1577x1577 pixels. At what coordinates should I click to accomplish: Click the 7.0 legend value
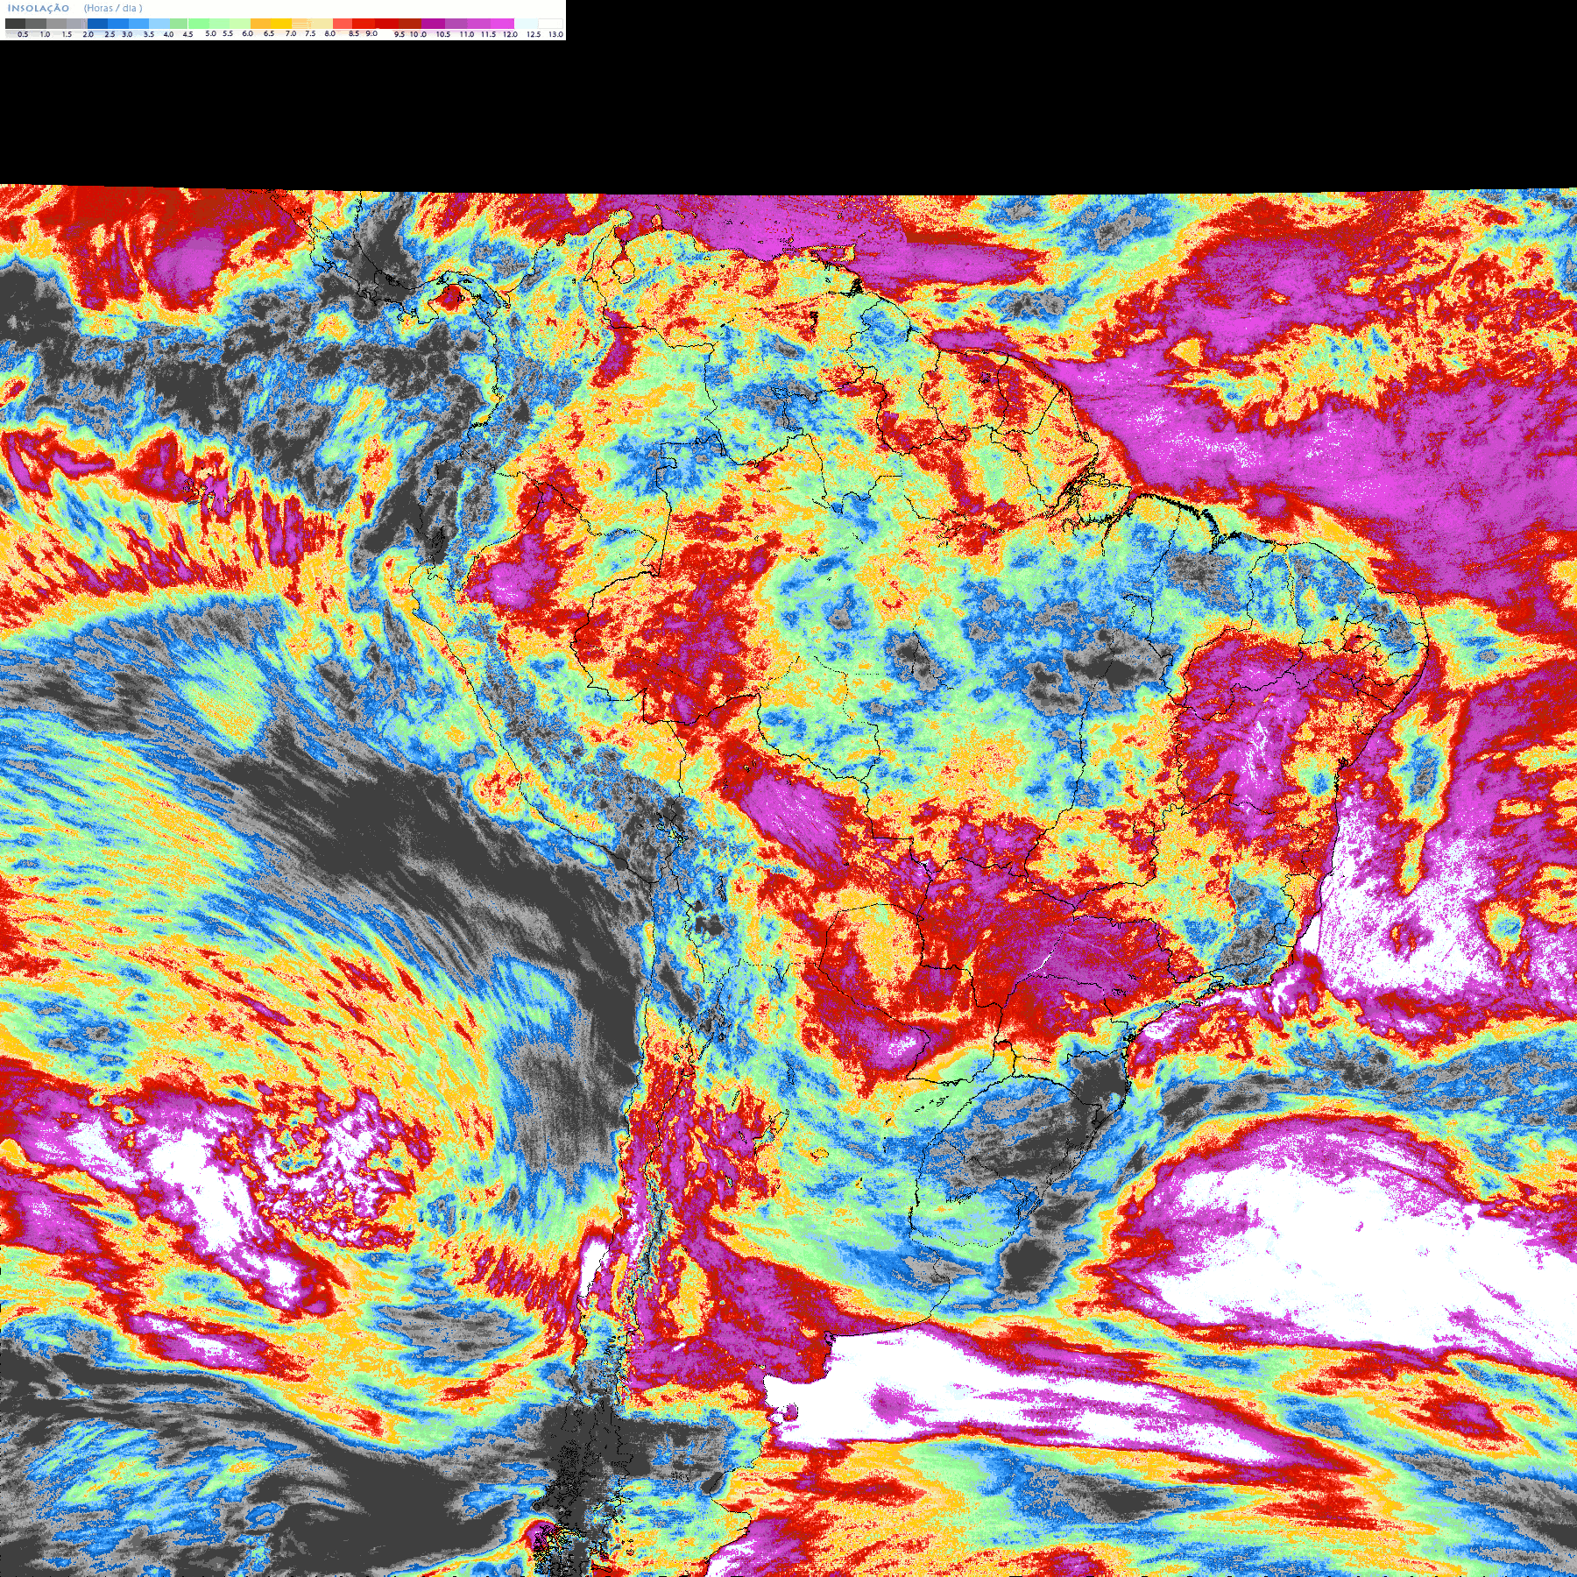(291, 33)
